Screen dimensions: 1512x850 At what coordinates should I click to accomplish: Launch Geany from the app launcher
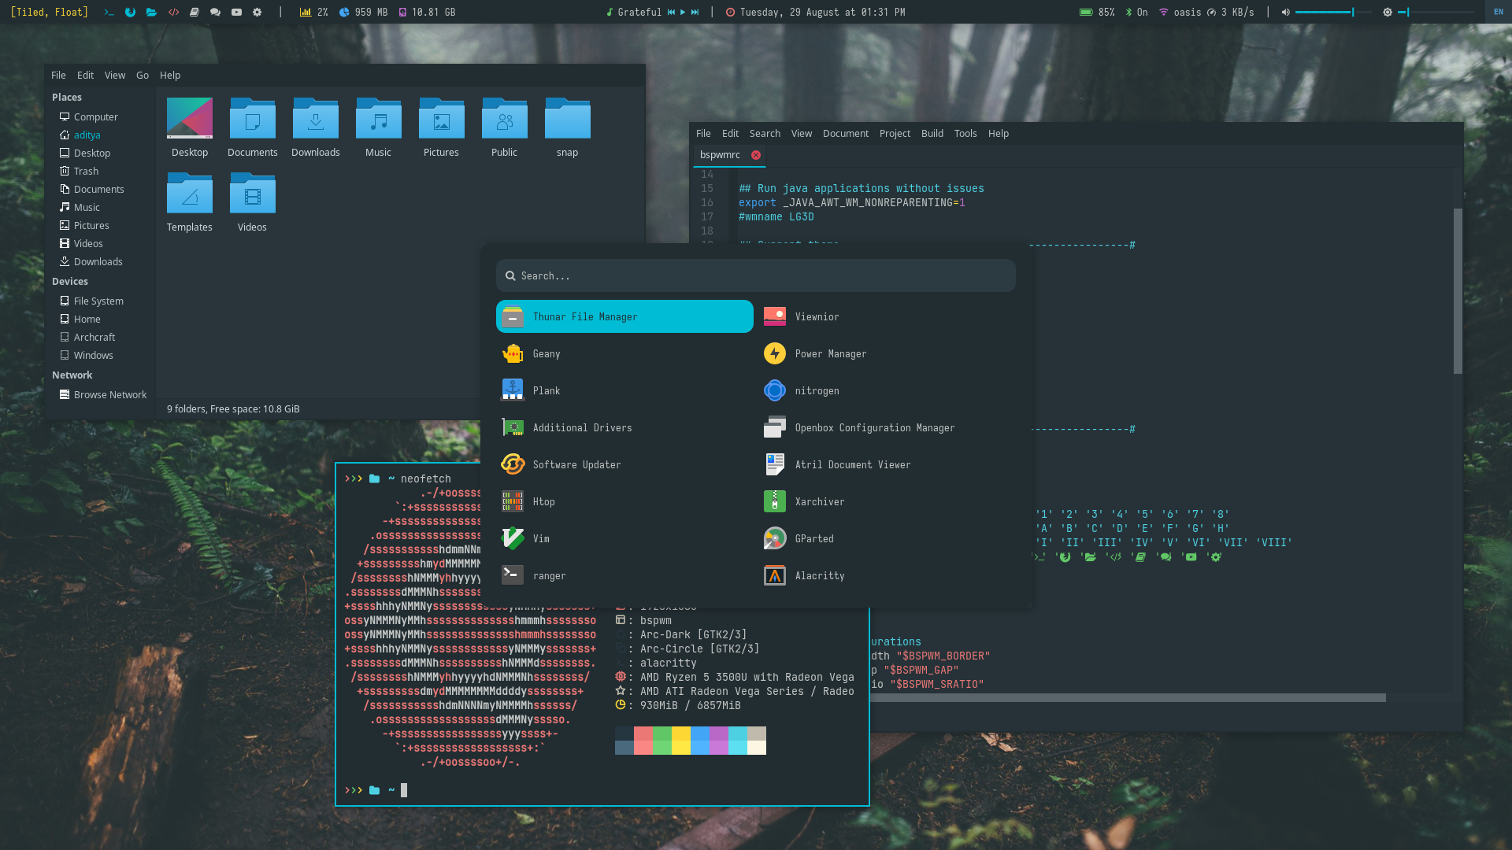pyautogui.click(x=546, y=354)
